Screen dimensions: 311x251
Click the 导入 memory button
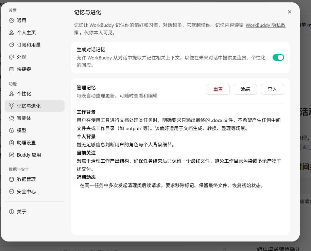pos(272,89)
